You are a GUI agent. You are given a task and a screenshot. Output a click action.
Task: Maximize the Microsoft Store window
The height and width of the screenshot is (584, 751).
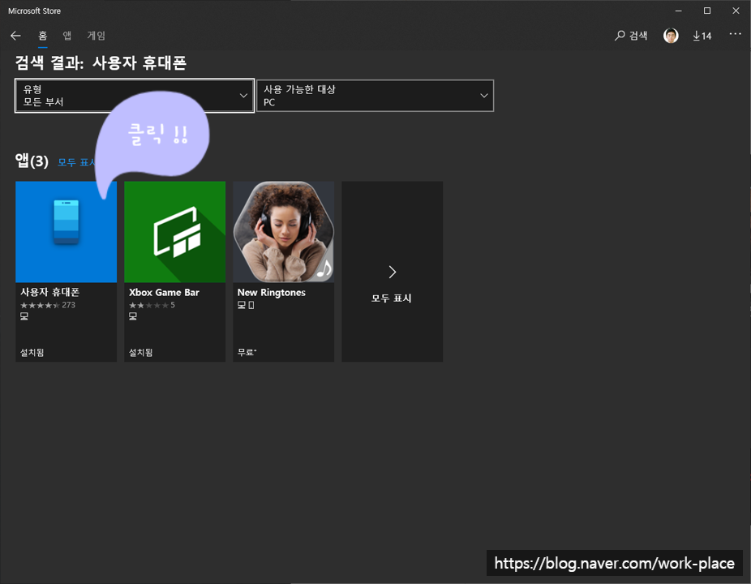point(707,11)
